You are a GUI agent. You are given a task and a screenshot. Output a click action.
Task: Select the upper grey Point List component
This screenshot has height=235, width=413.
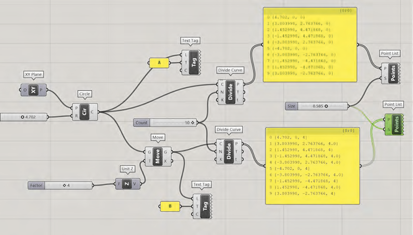click(391, 73)
